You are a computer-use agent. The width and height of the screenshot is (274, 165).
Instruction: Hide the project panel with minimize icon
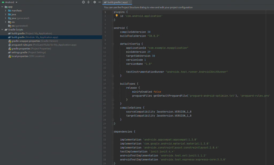[100, 2]
